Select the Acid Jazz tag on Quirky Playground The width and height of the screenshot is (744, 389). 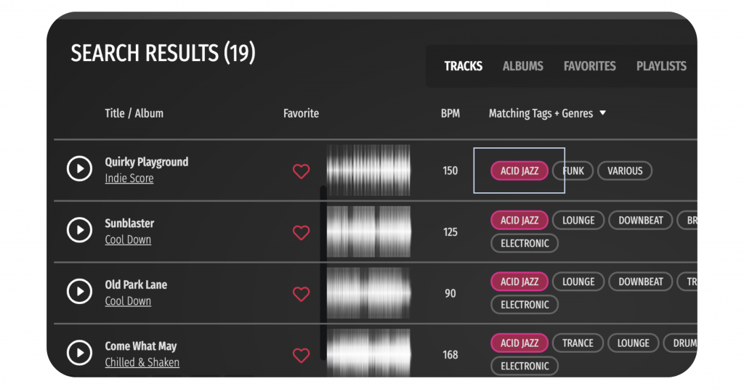pyautogui.click(x=519, y=171)
